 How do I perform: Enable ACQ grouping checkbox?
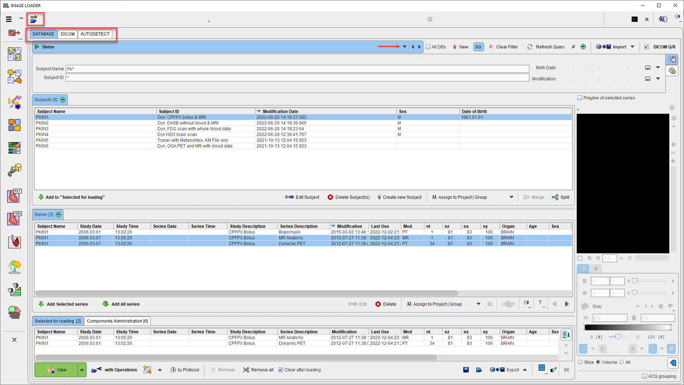645,376
